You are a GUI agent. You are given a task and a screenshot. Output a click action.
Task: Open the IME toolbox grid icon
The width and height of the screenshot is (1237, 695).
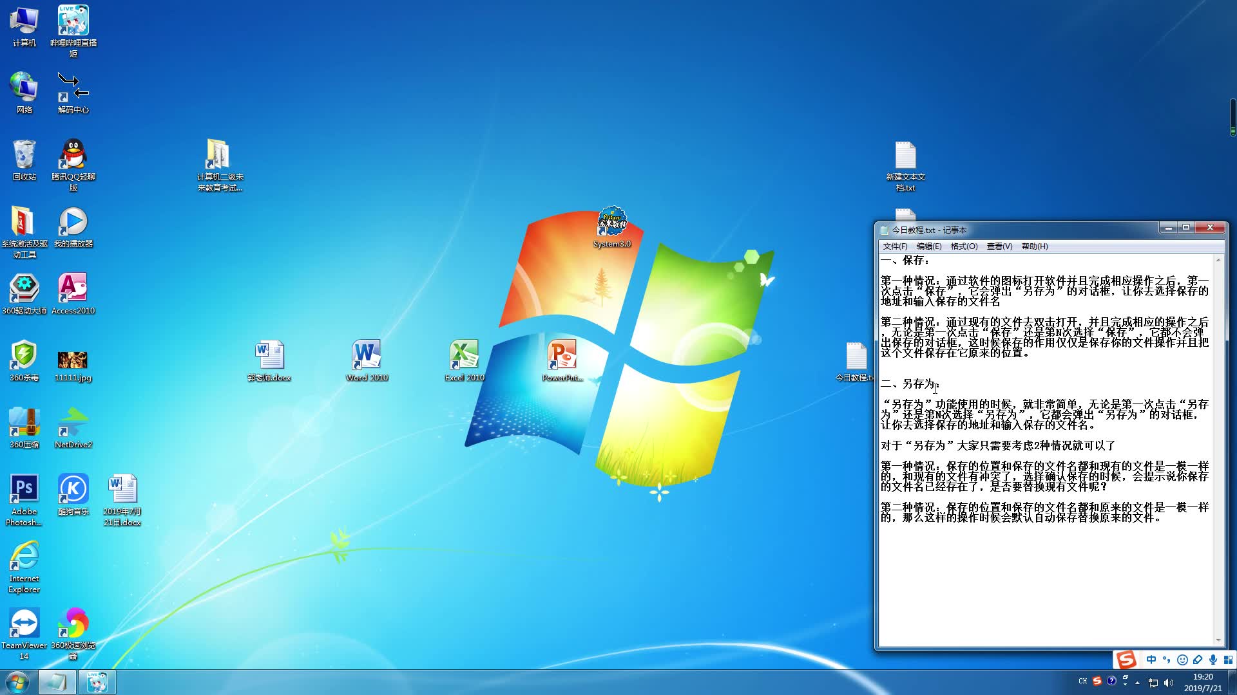click(x=1228, y=660)
